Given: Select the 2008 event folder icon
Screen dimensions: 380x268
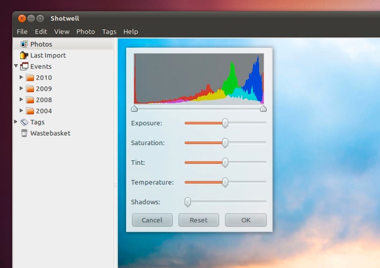Looking at the screenshot, I should click(30, 100).
